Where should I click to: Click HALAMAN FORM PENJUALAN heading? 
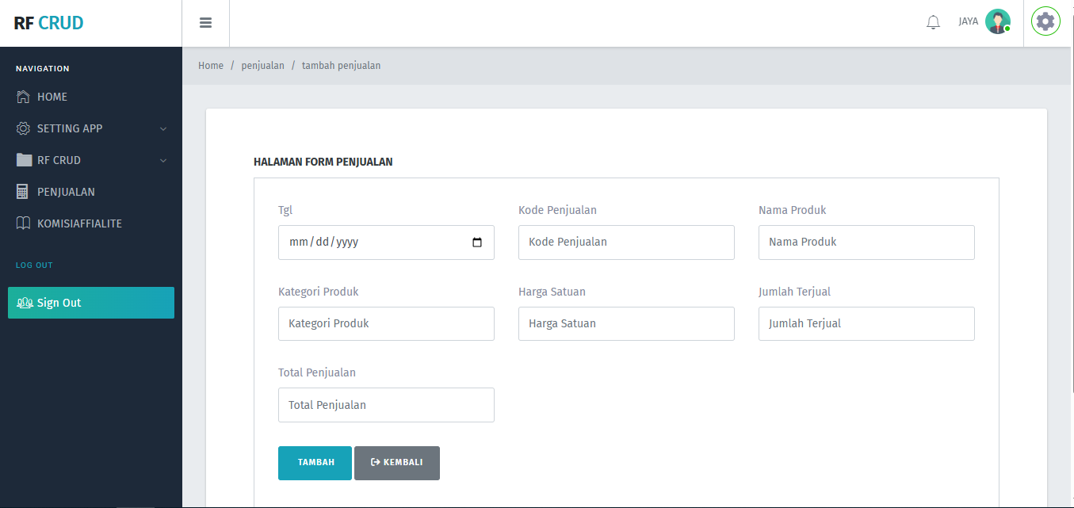[x=323, y=162]
